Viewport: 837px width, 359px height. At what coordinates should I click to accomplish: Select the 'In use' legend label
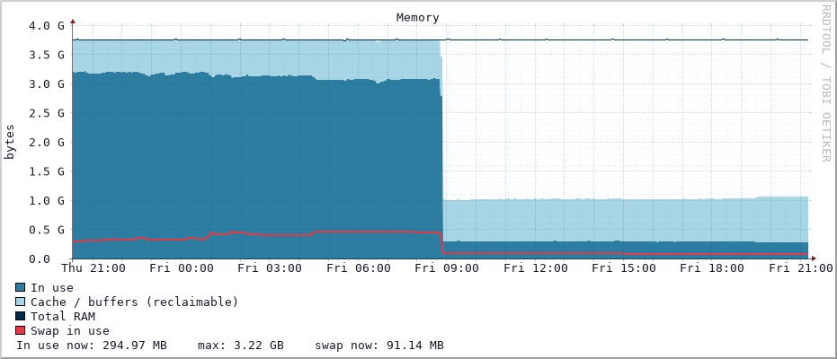52,287
